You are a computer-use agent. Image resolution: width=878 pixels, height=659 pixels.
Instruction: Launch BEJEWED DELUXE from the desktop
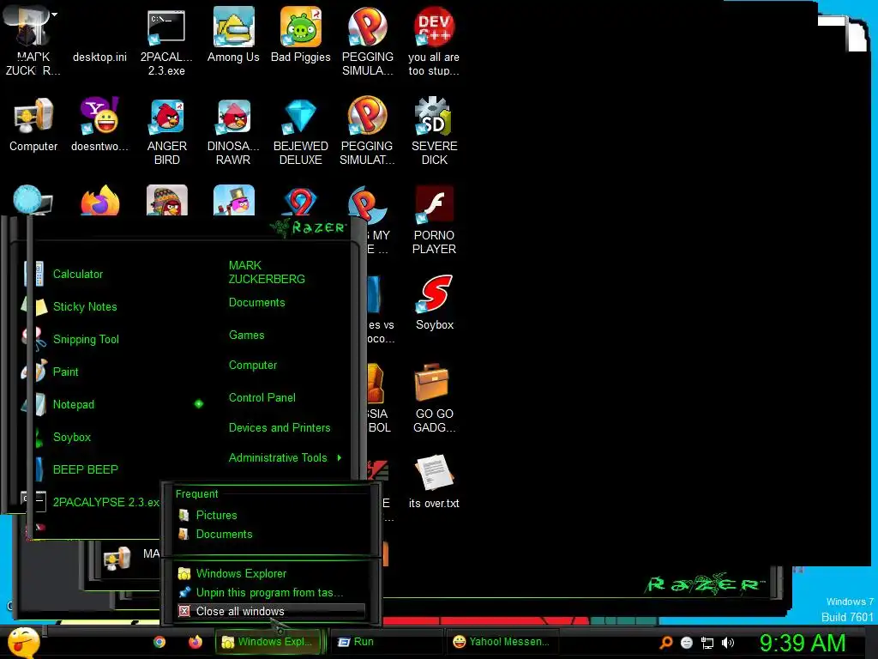(301, 131)
